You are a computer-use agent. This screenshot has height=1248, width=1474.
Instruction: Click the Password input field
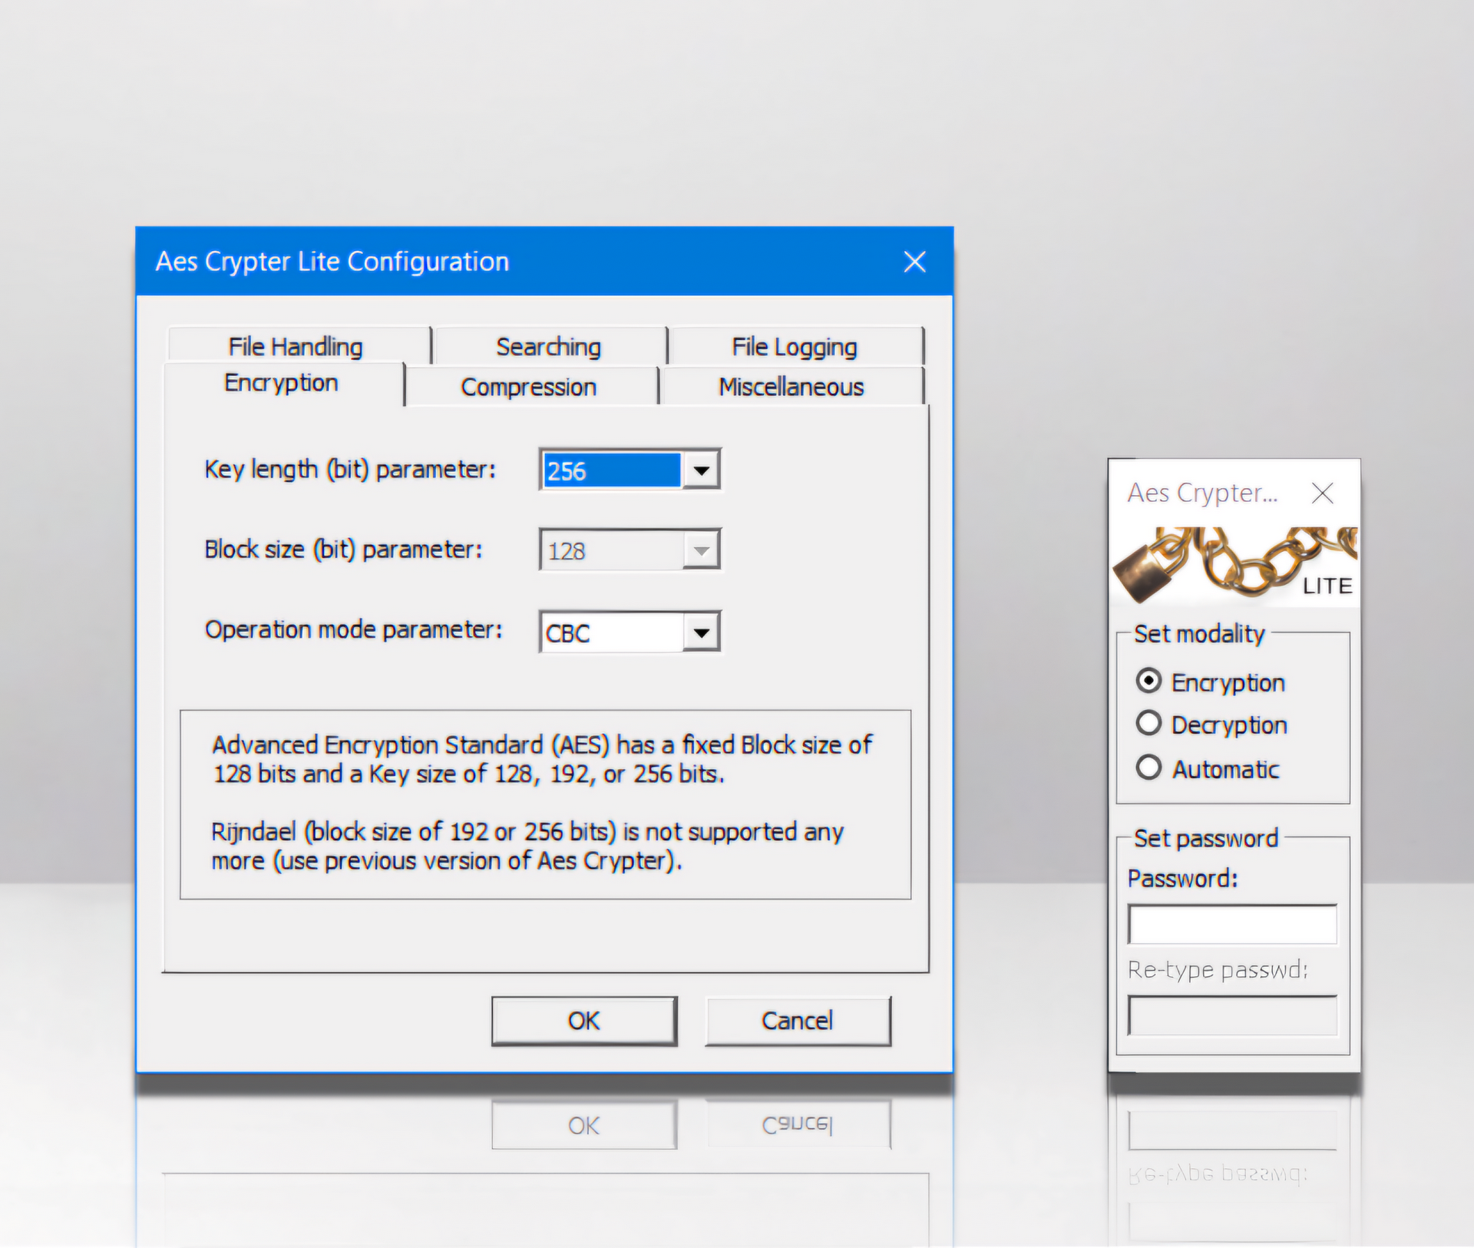pyautogui.click(x=1232, y=924)
